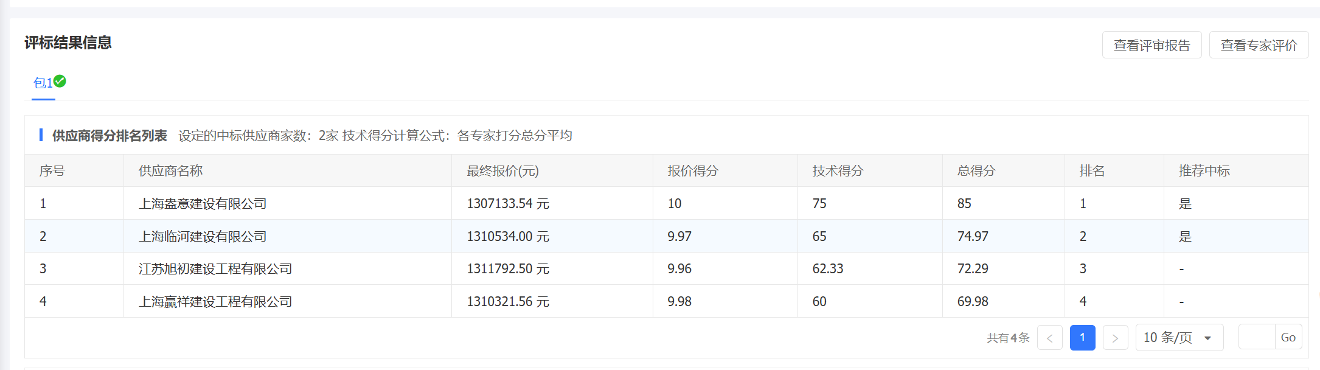Select the 上海盎意建设有限公司 row
This screenshot has height=370, width=1320.
[x=203, y=203]
